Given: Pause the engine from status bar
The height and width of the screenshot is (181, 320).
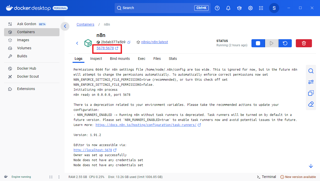Looking at the screenshot, I should tap(51, 177).
